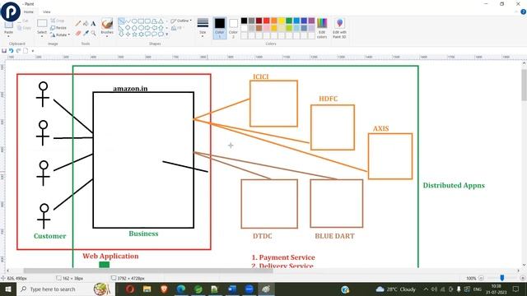Open the shape Outline dropdown
Image resolution: width=527 pixels, height=296 pixels.
coord(181,21)
